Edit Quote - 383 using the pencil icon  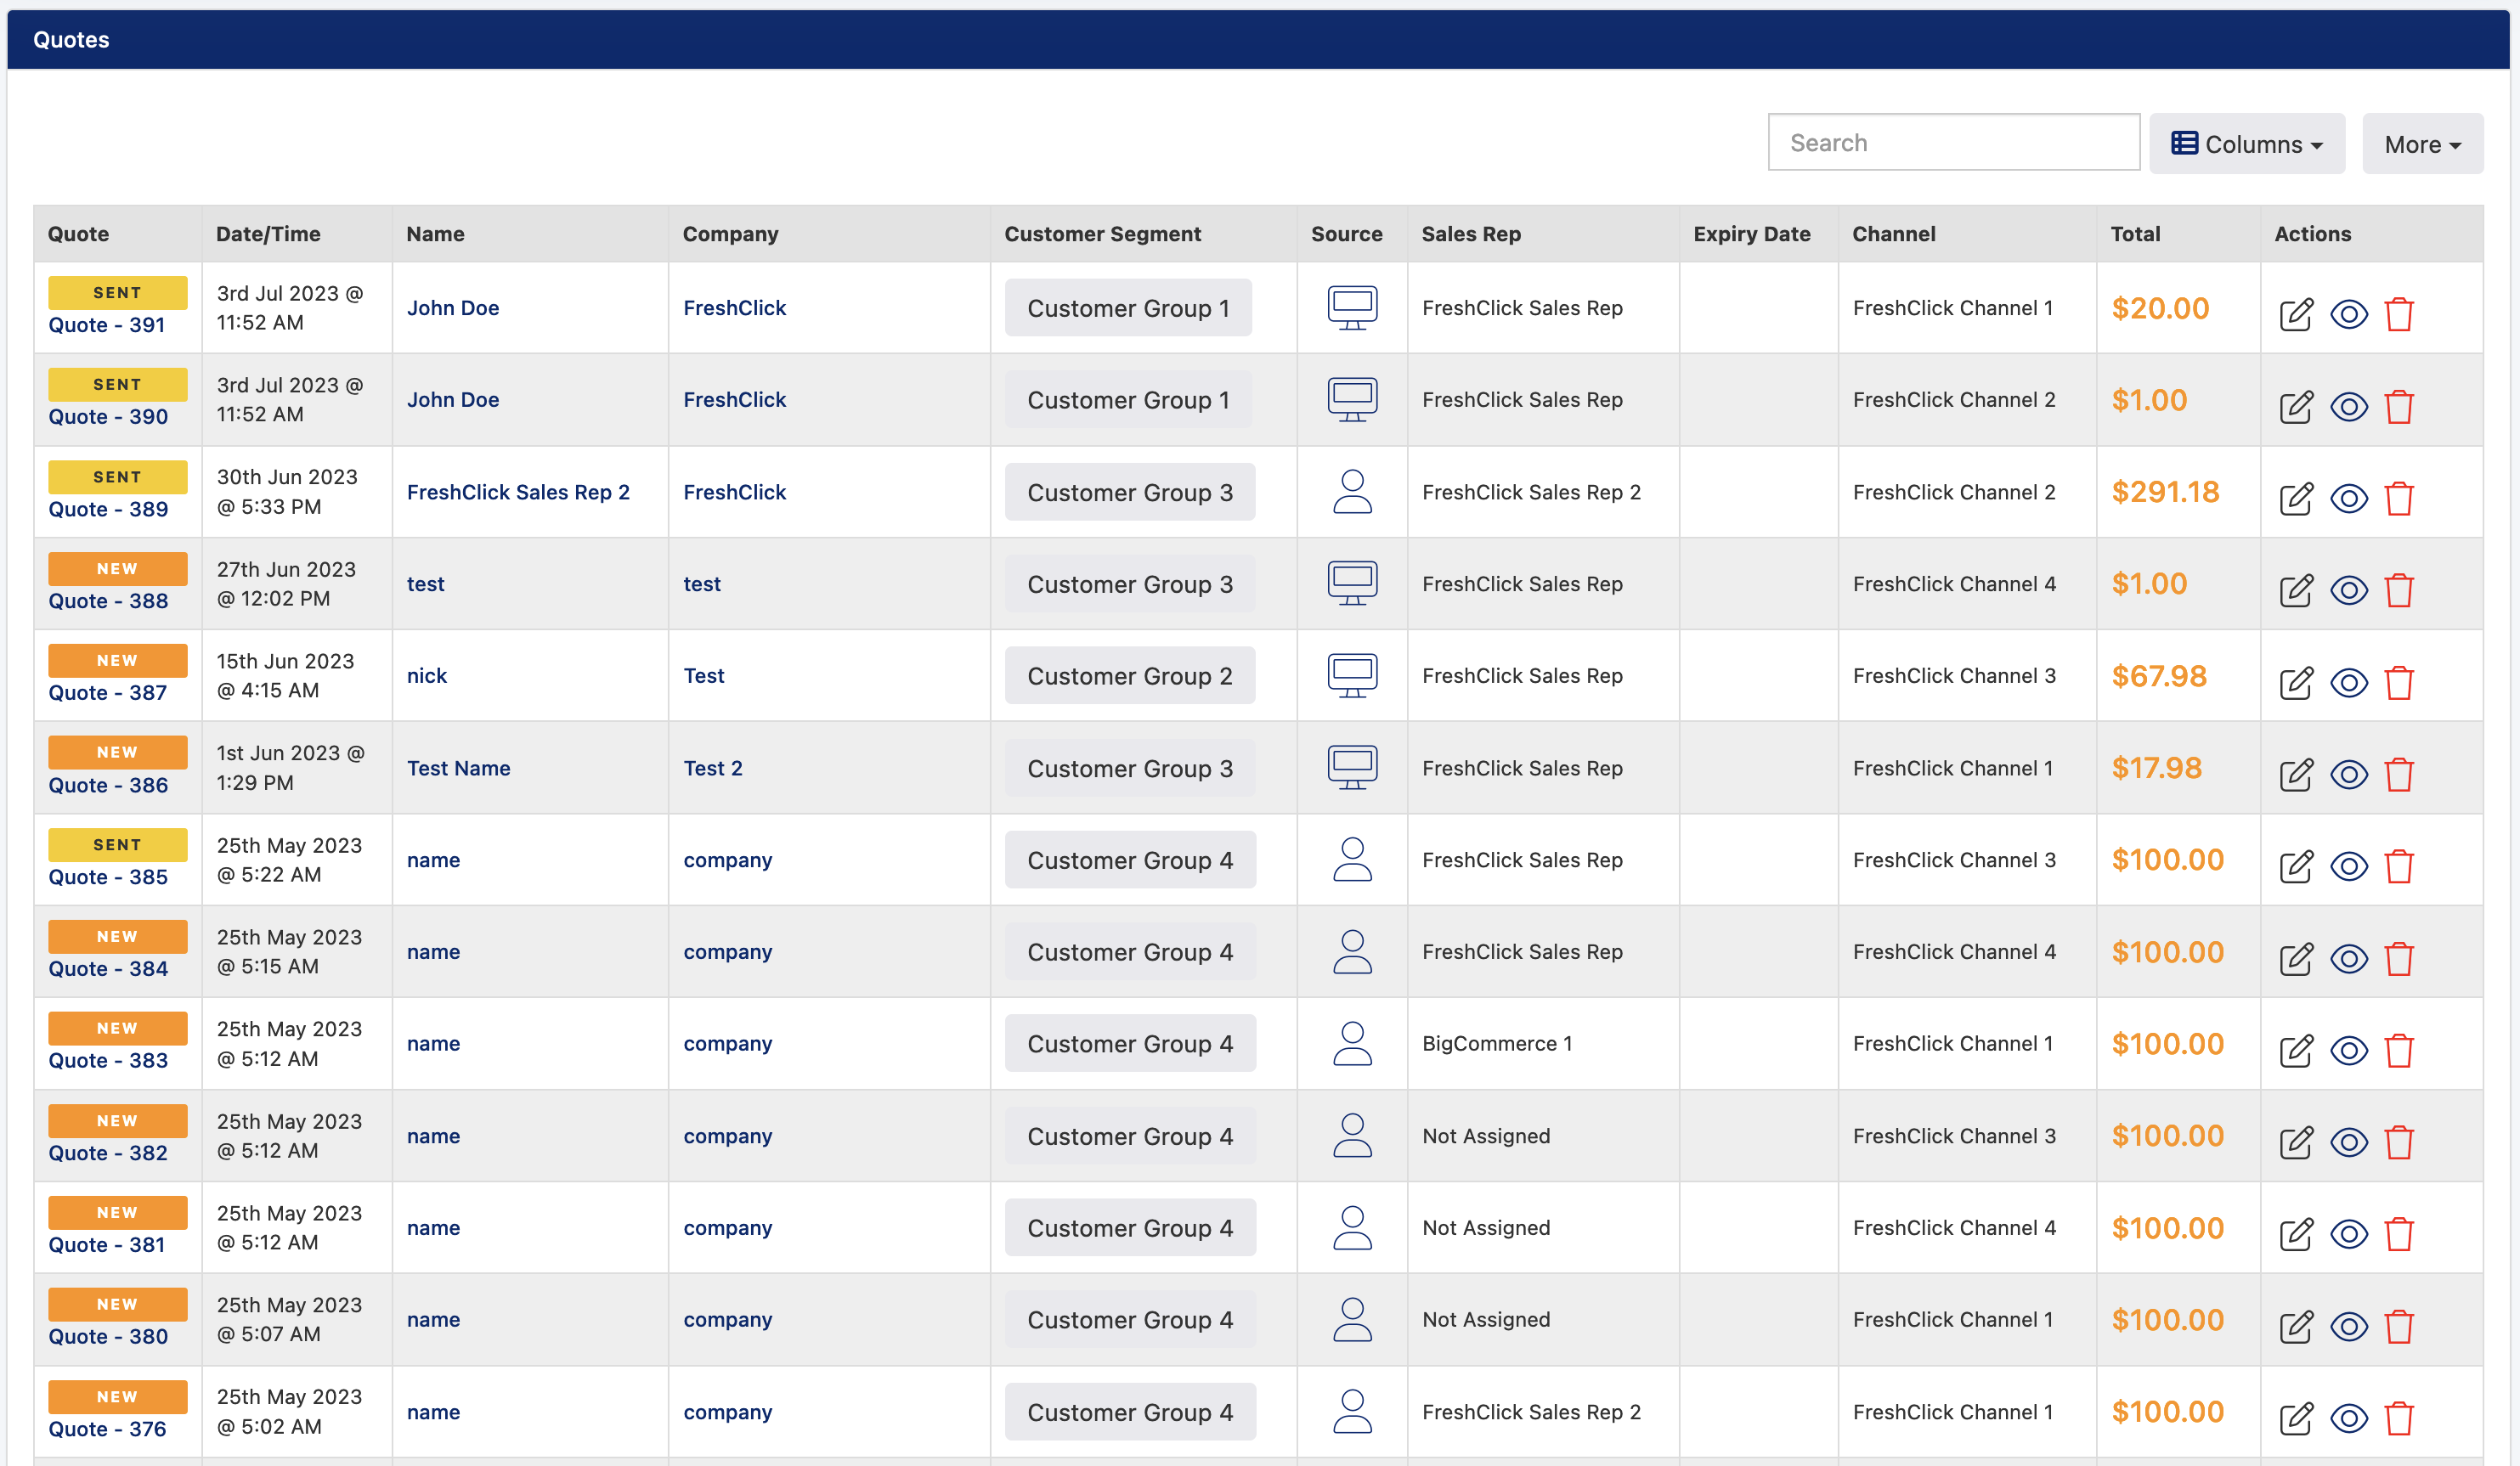tap(2296, 1050)
